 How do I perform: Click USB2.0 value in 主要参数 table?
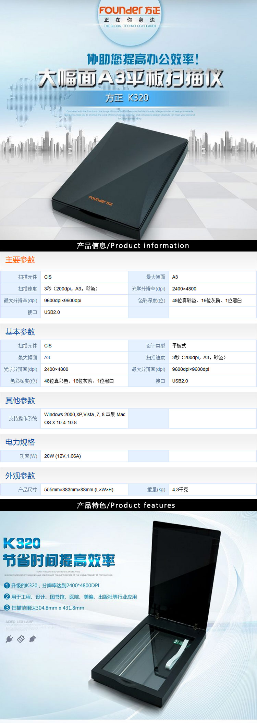coord(52,312)
